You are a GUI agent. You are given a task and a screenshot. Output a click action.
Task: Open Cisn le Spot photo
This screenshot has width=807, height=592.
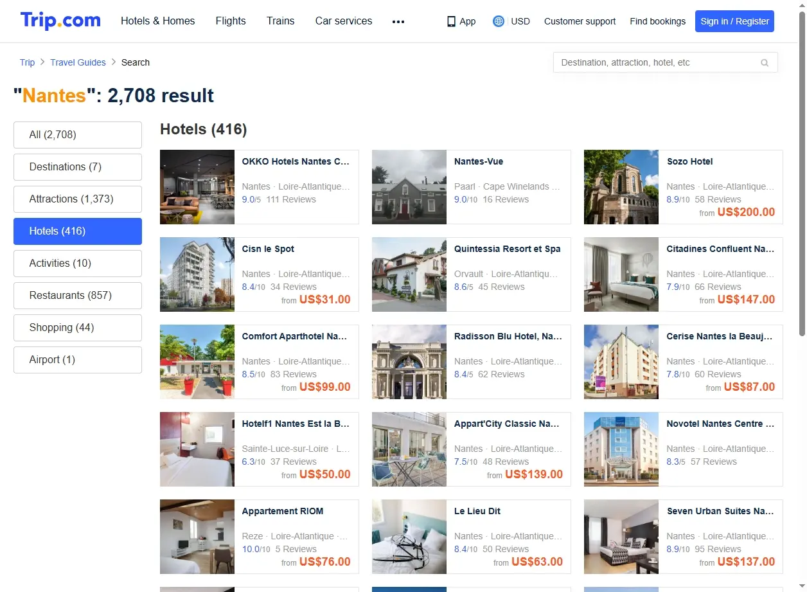pos(197,274)
